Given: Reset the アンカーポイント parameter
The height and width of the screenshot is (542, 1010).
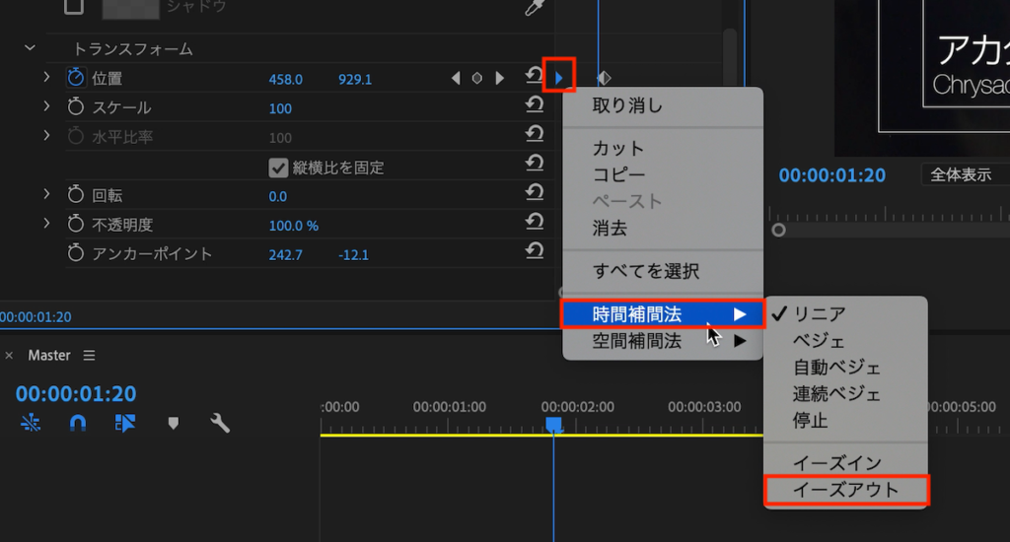Looking at the screenshot, I should click(534, 251).
